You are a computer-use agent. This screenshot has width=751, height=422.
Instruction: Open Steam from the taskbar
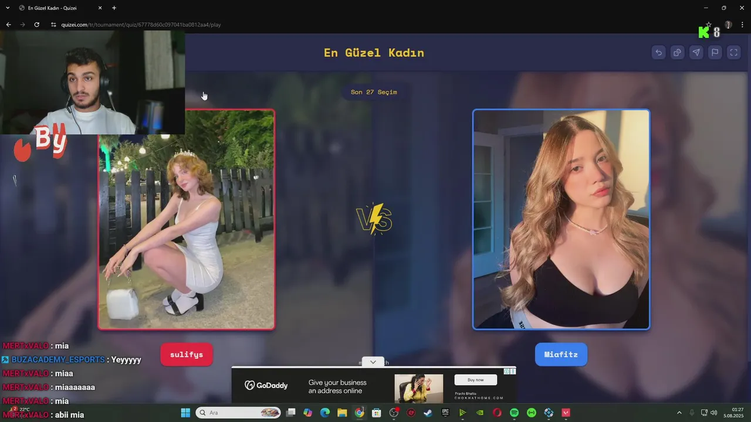point(428,413)
